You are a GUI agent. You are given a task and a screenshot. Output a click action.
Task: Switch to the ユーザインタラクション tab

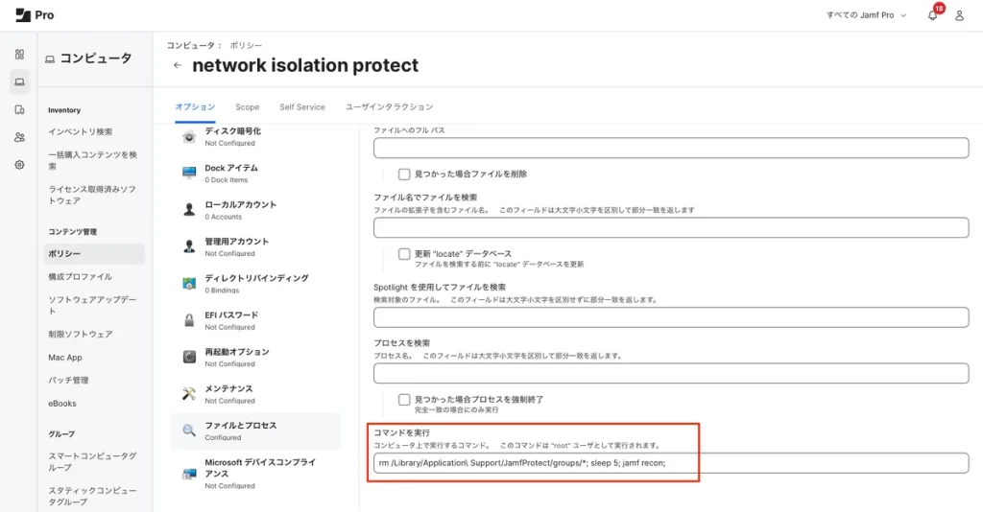pyautogui.click(x=389, y=107)
